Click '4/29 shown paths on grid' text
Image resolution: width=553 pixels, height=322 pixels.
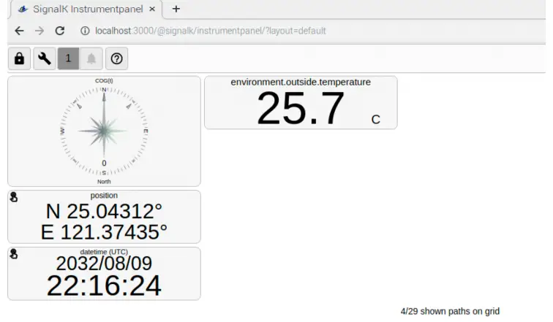tap(450, 312)
